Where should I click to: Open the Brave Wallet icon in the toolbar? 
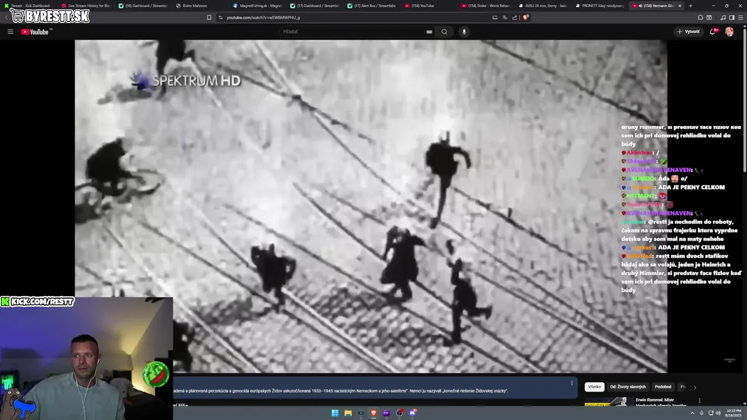(x=709, y=17)
